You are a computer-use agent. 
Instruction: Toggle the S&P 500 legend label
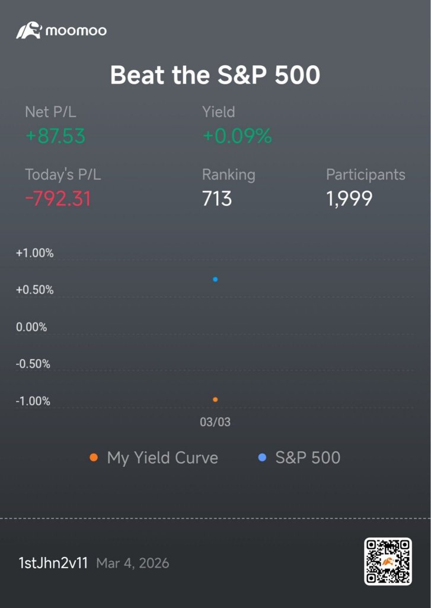[308, 458]
